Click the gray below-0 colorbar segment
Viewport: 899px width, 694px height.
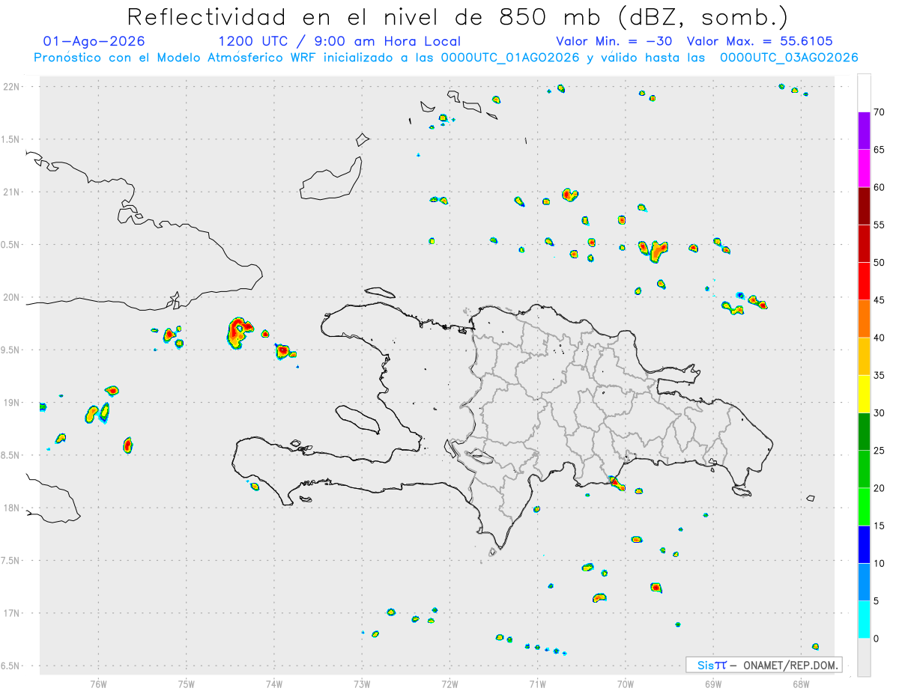(x=864, y=657)
